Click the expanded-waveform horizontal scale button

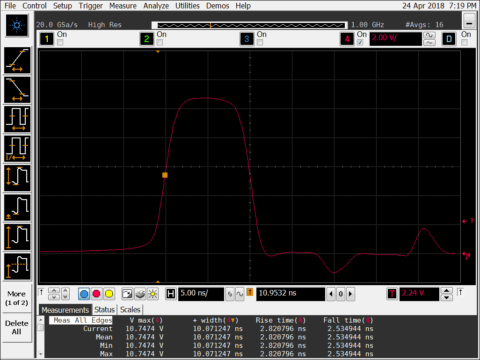[x=240, y=294]
